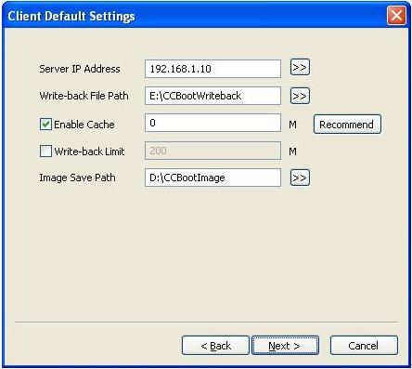Open the >> browser for Image Save Path
Screen dimensions: 412x369
point(300,178)
